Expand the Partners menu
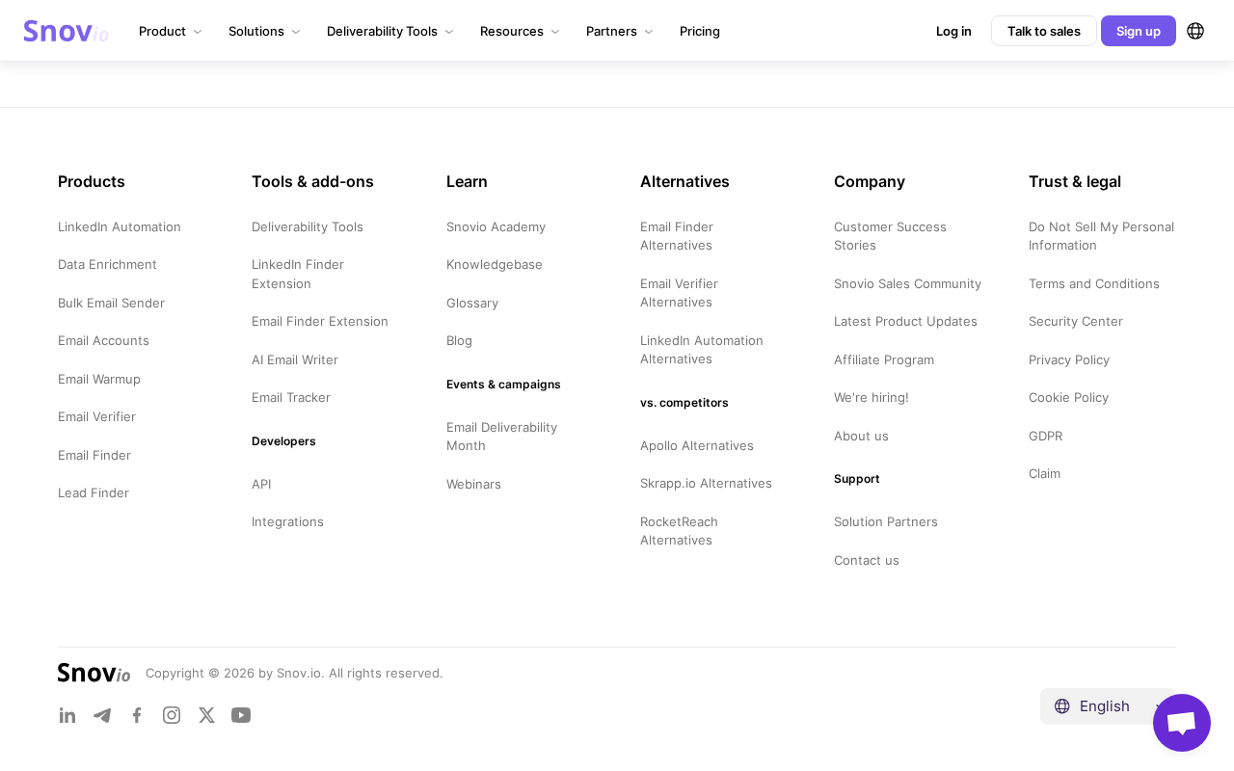The height and width of the screenshot is (771, 1234). (620, 31)
